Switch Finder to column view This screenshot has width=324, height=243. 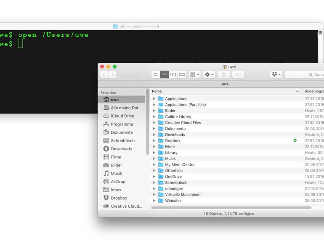click(173, 74)
